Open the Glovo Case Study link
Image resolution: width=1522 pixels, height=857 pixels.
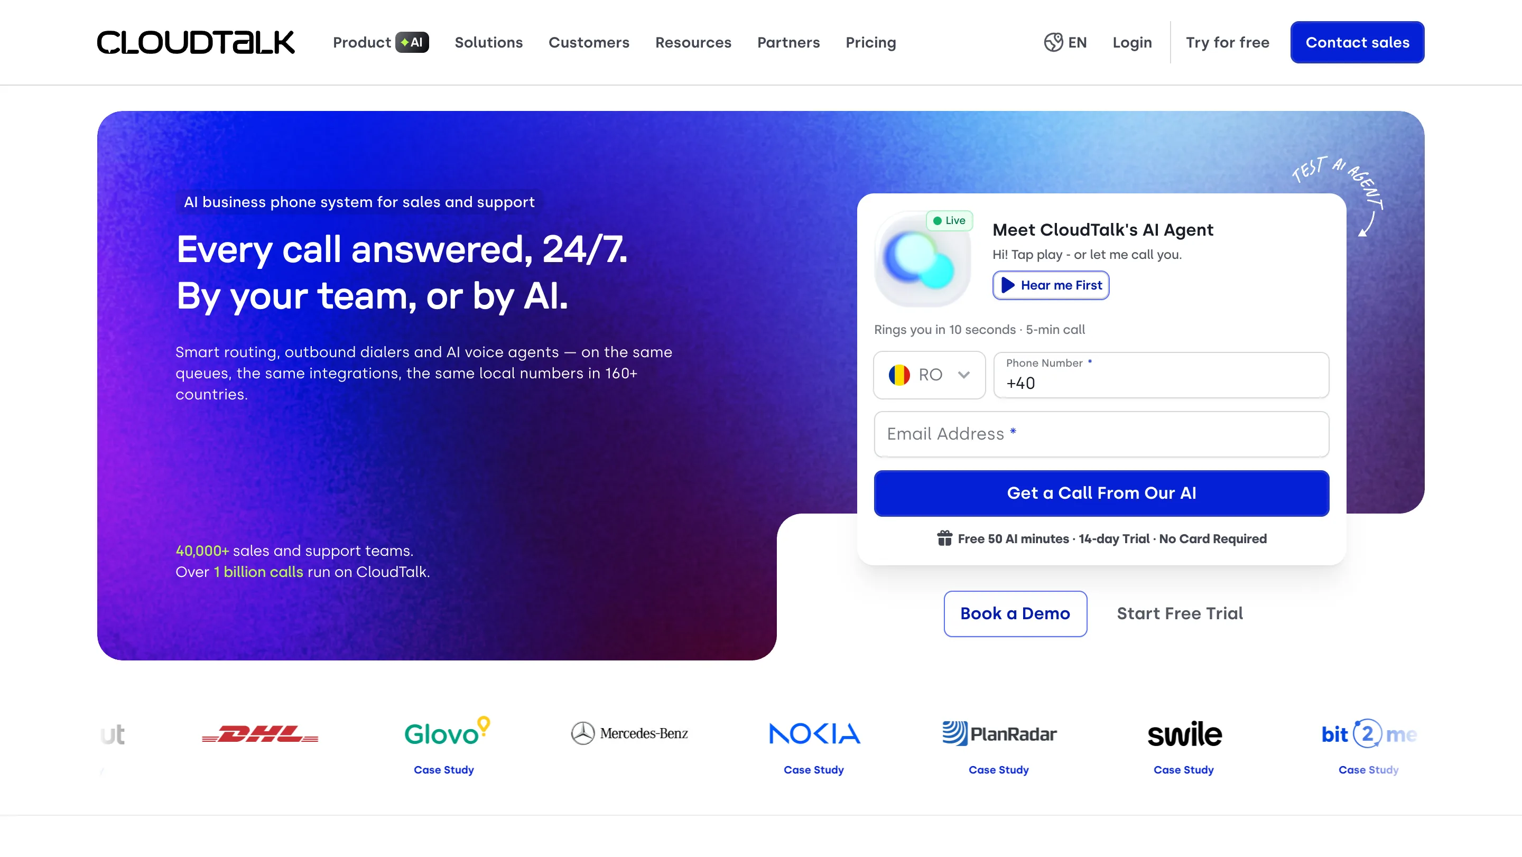click(x=444, y=770)
